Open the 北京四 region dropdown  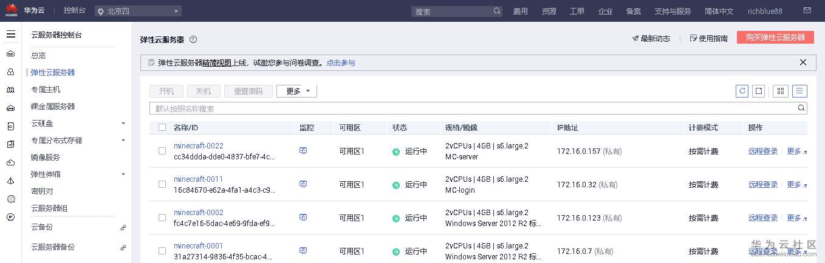coord(138,11)
